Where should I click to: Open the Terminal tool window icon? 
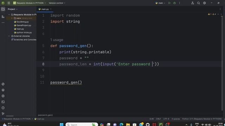click(x=3, y=102)
